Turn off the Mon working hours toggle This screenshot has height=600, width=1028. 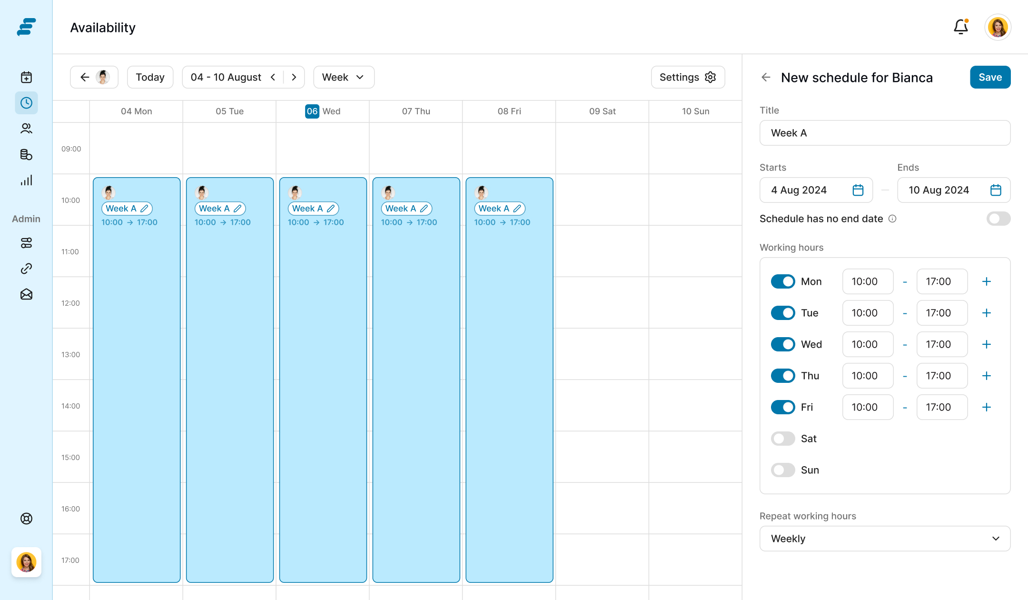(x=783, y=281)
